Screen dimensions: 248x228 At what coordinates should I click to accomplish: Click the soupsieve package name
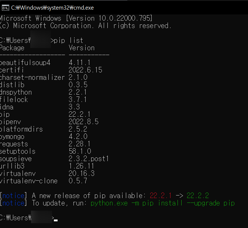tap(16, 159)
